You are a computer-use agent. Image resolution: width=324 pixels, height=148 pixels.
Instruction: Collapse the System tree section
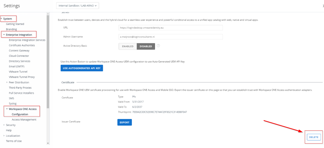(1, 19)
